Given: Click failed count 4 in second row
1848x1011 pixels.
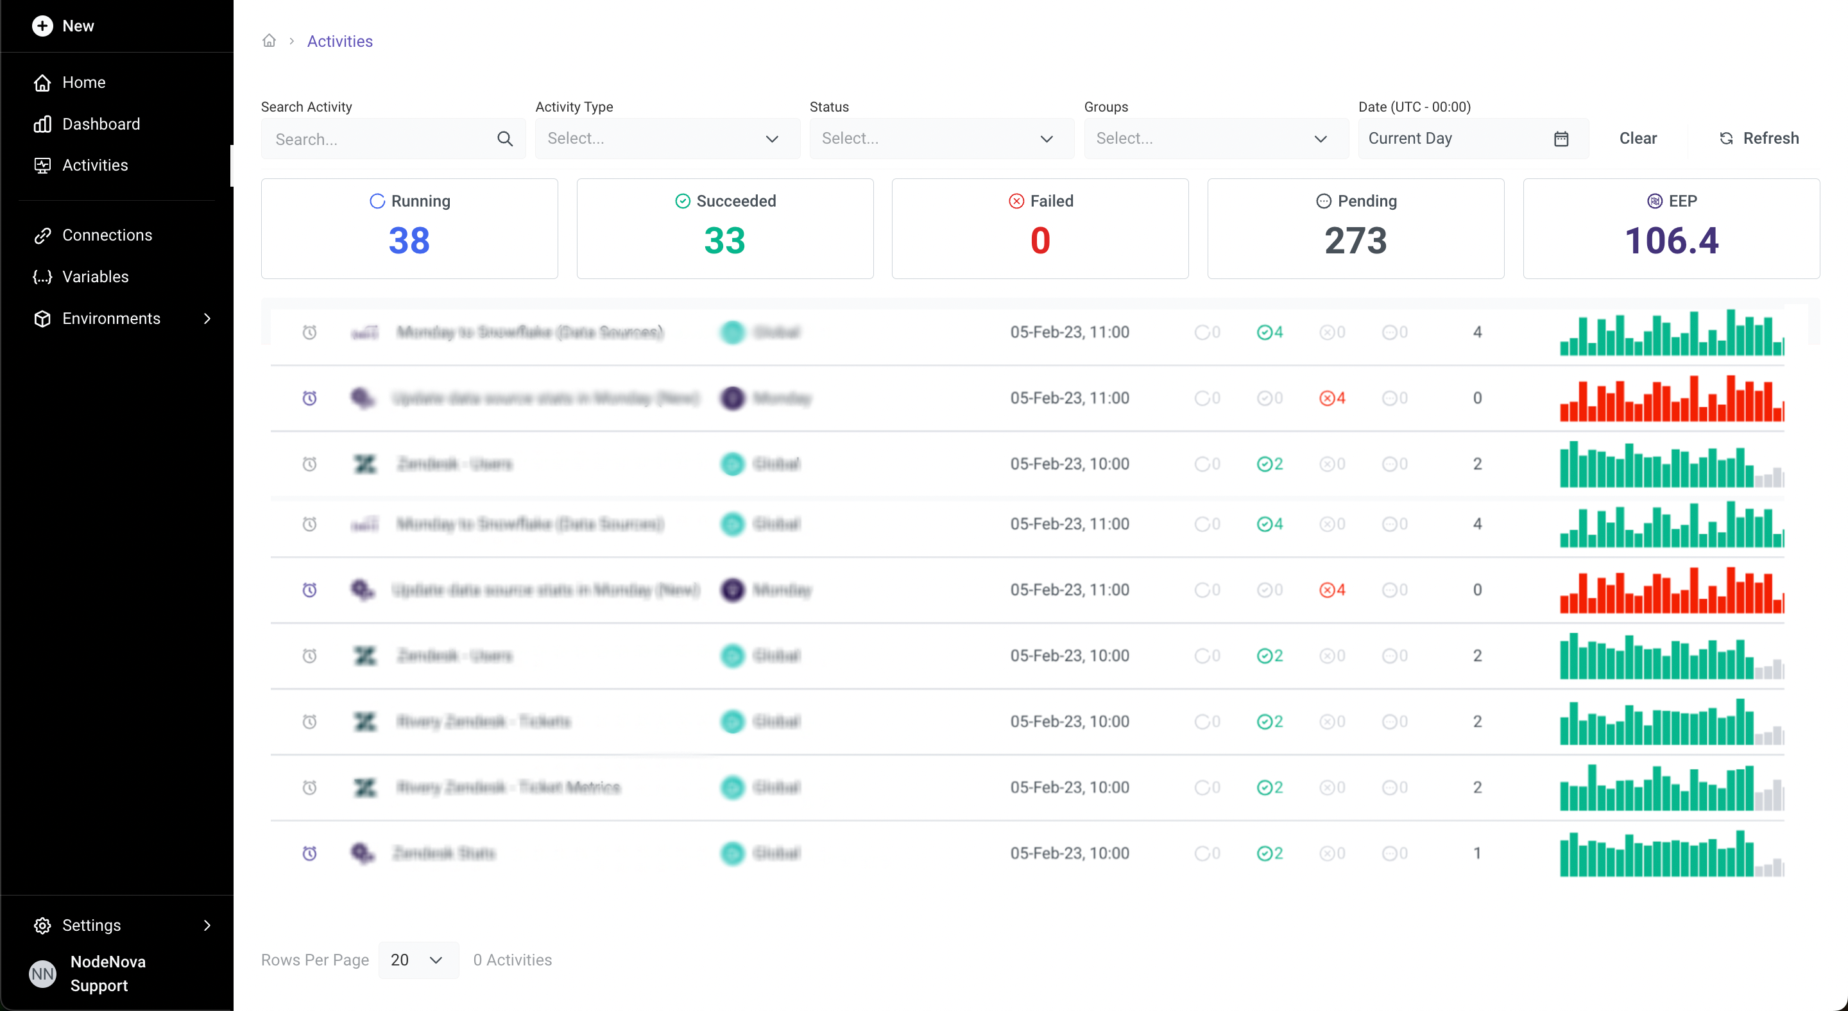Looking at the screenshot, I should pyautogui.click(x=1332, y=398).
